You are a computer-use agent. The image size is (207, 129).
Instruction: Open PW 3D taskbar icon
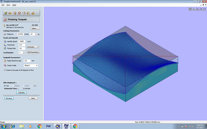tap(66, 126)
